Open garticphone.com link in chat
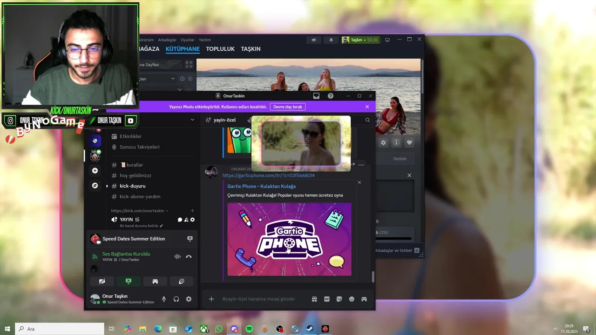The image size is (596, 335). pyautogui.click(x=269, y=175)
